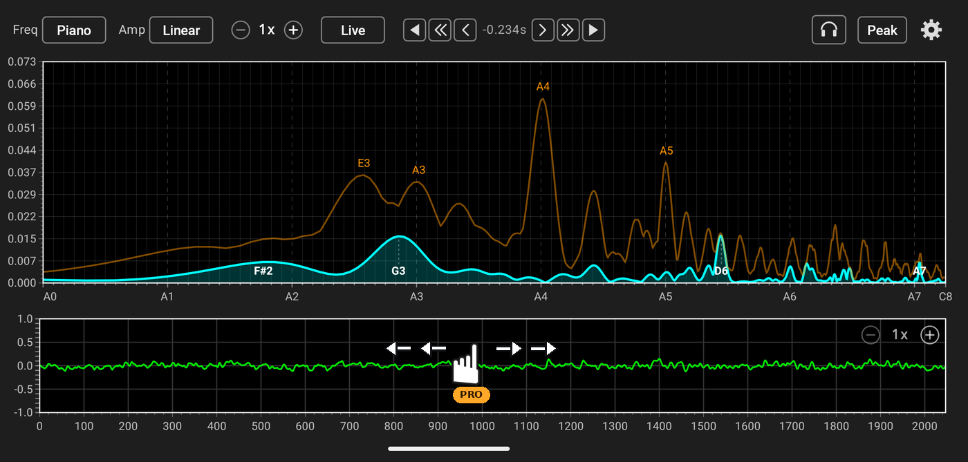Tap the hand swipe gesture icon
Screen dimensions: 968x462
coord(467,364)
